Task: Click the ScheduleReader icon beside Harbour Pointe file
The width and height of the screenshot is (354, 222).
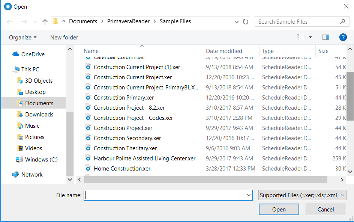Action: pos(88,158)
